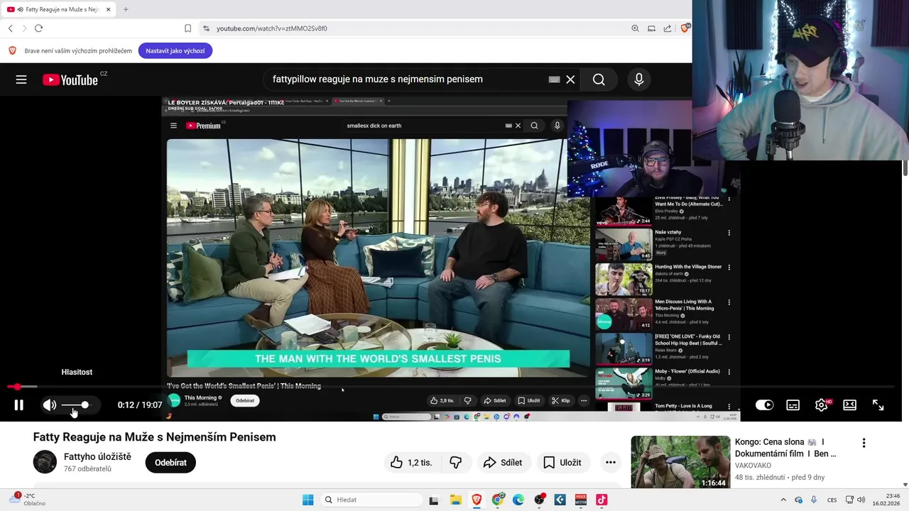Open Brave Shields lion icon
Screen dimensions: 909x511
point(685,28)
